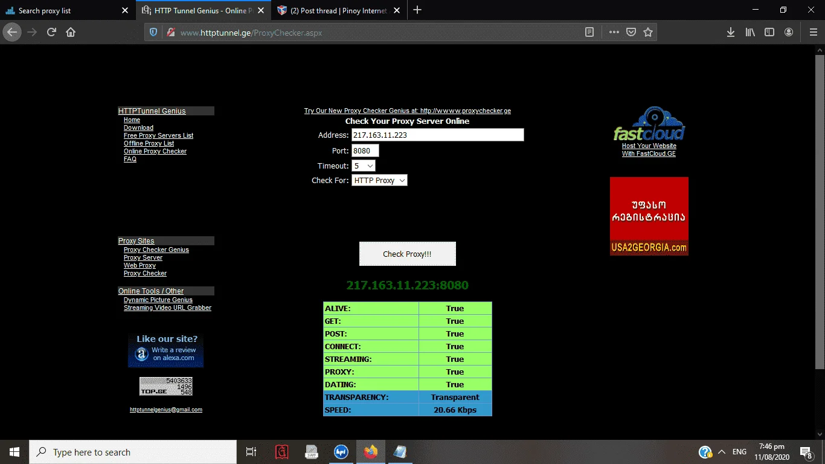Toggle reader view icon in address bar
The image size is (825, 464).
[589, 33]
